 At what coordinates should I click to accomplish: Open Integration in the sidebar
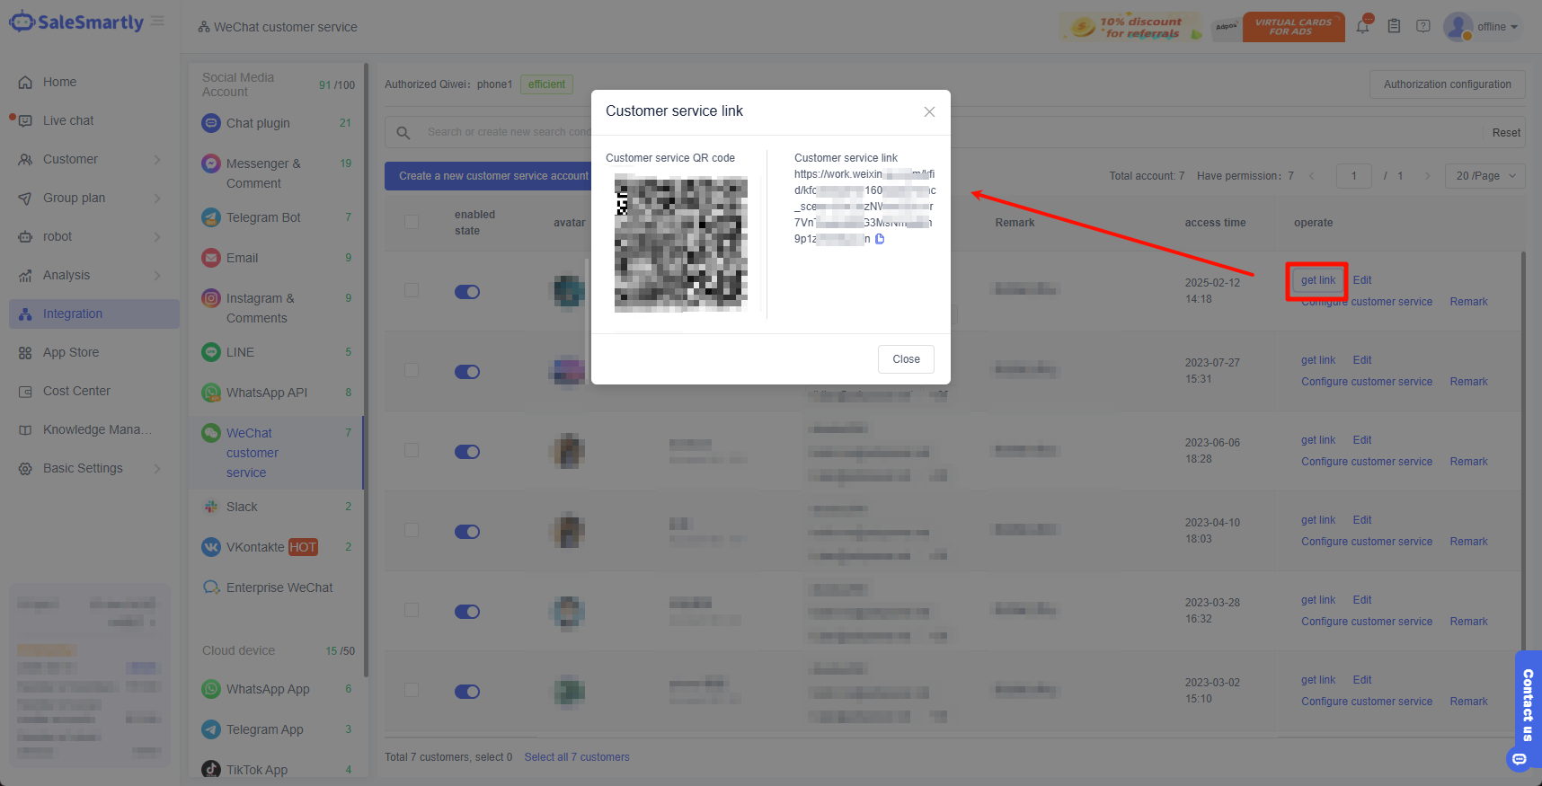click(x=94, y=314)
